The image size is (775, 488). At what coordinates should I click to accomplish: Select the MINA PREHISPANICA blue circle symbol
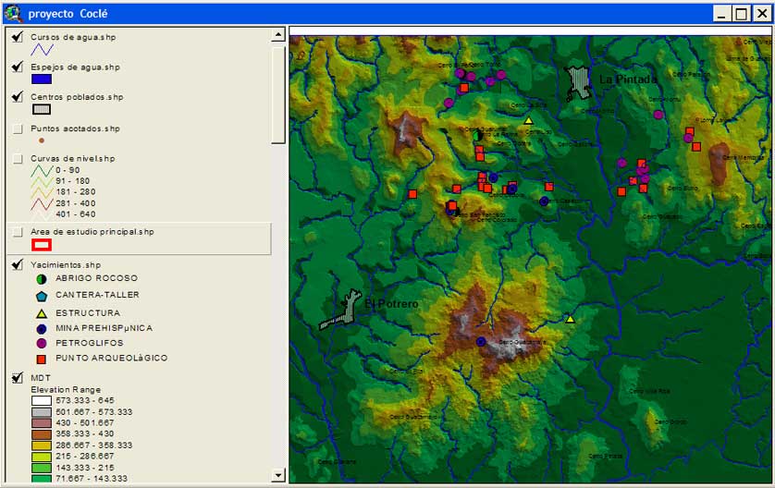(41, 328)
